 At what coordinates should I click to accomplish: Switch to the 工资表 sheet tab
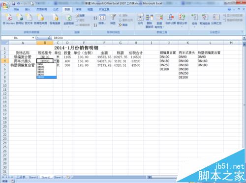[21, 177]
